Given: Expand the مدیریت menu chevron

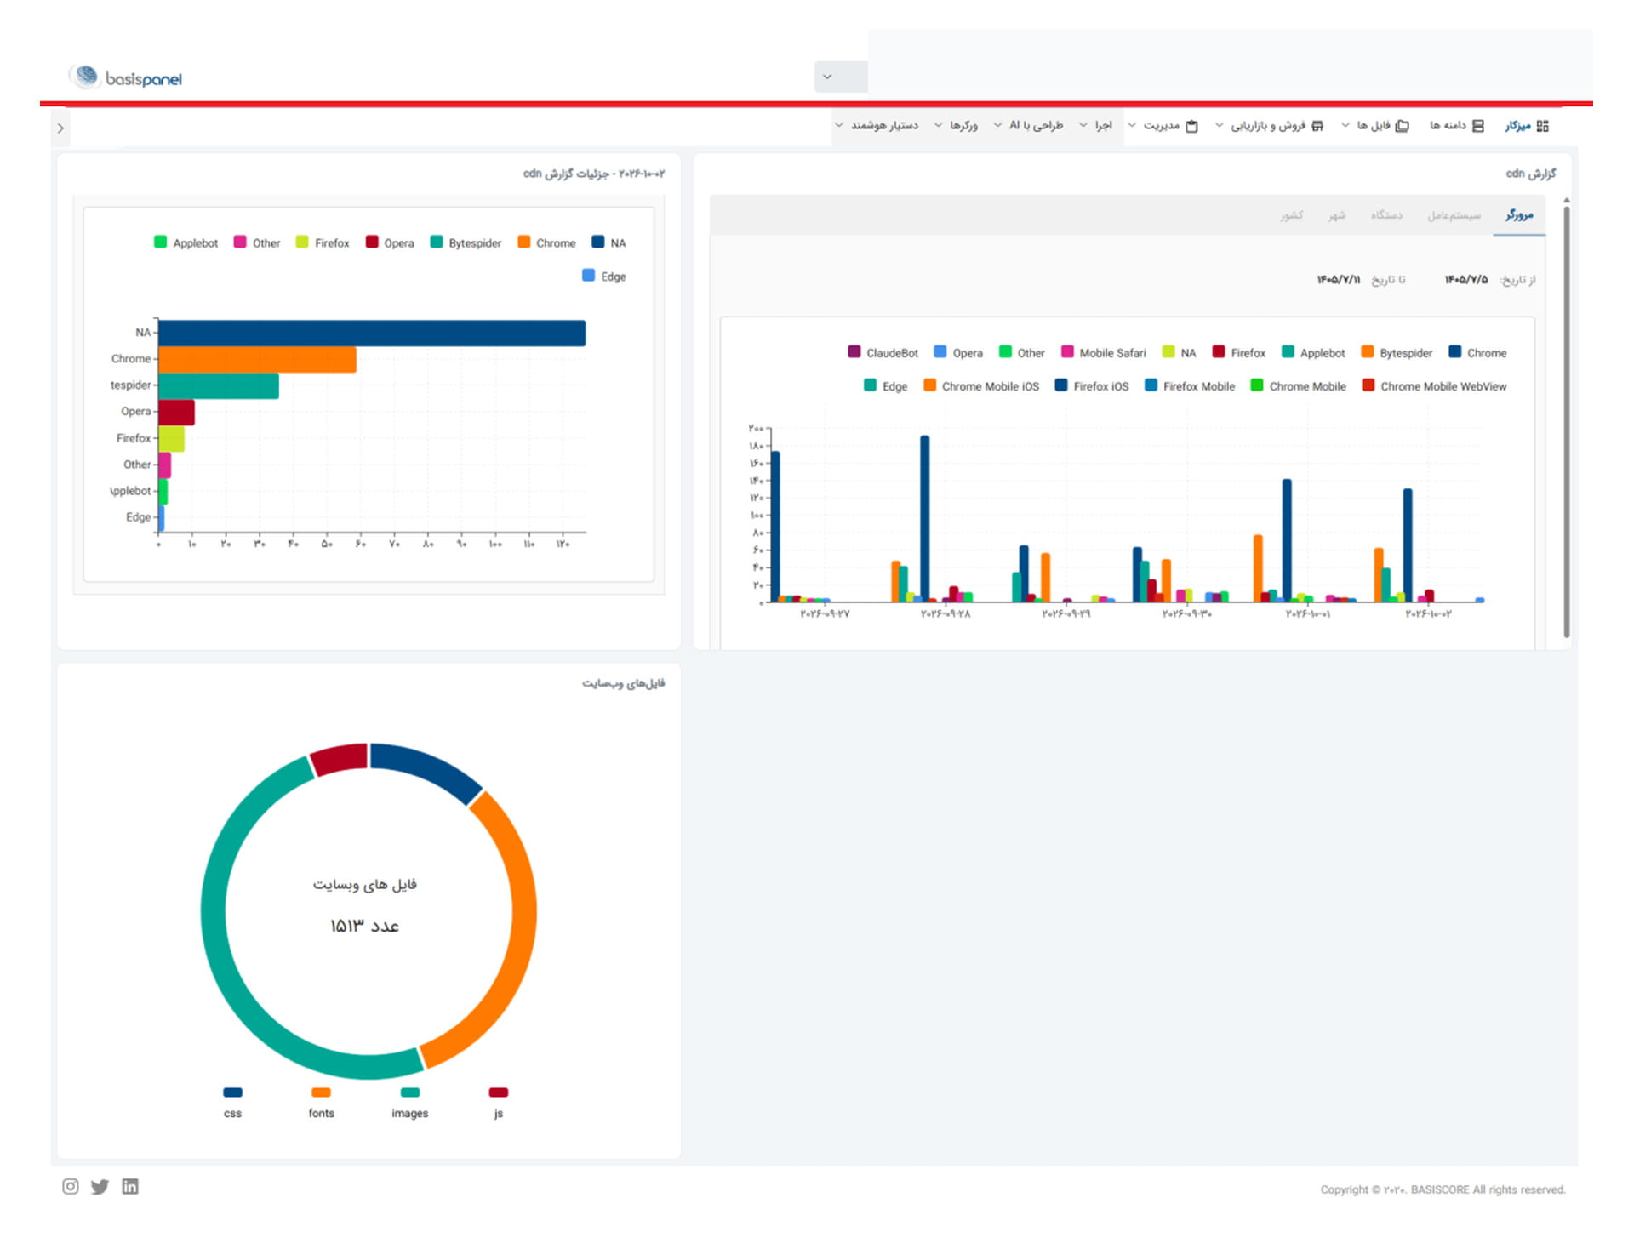Looking at the screenshot, I should 1132,125.
